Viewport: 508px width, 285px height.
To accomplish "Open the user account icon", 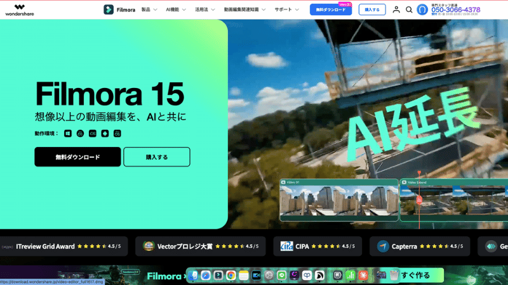I will coord(396,9).
